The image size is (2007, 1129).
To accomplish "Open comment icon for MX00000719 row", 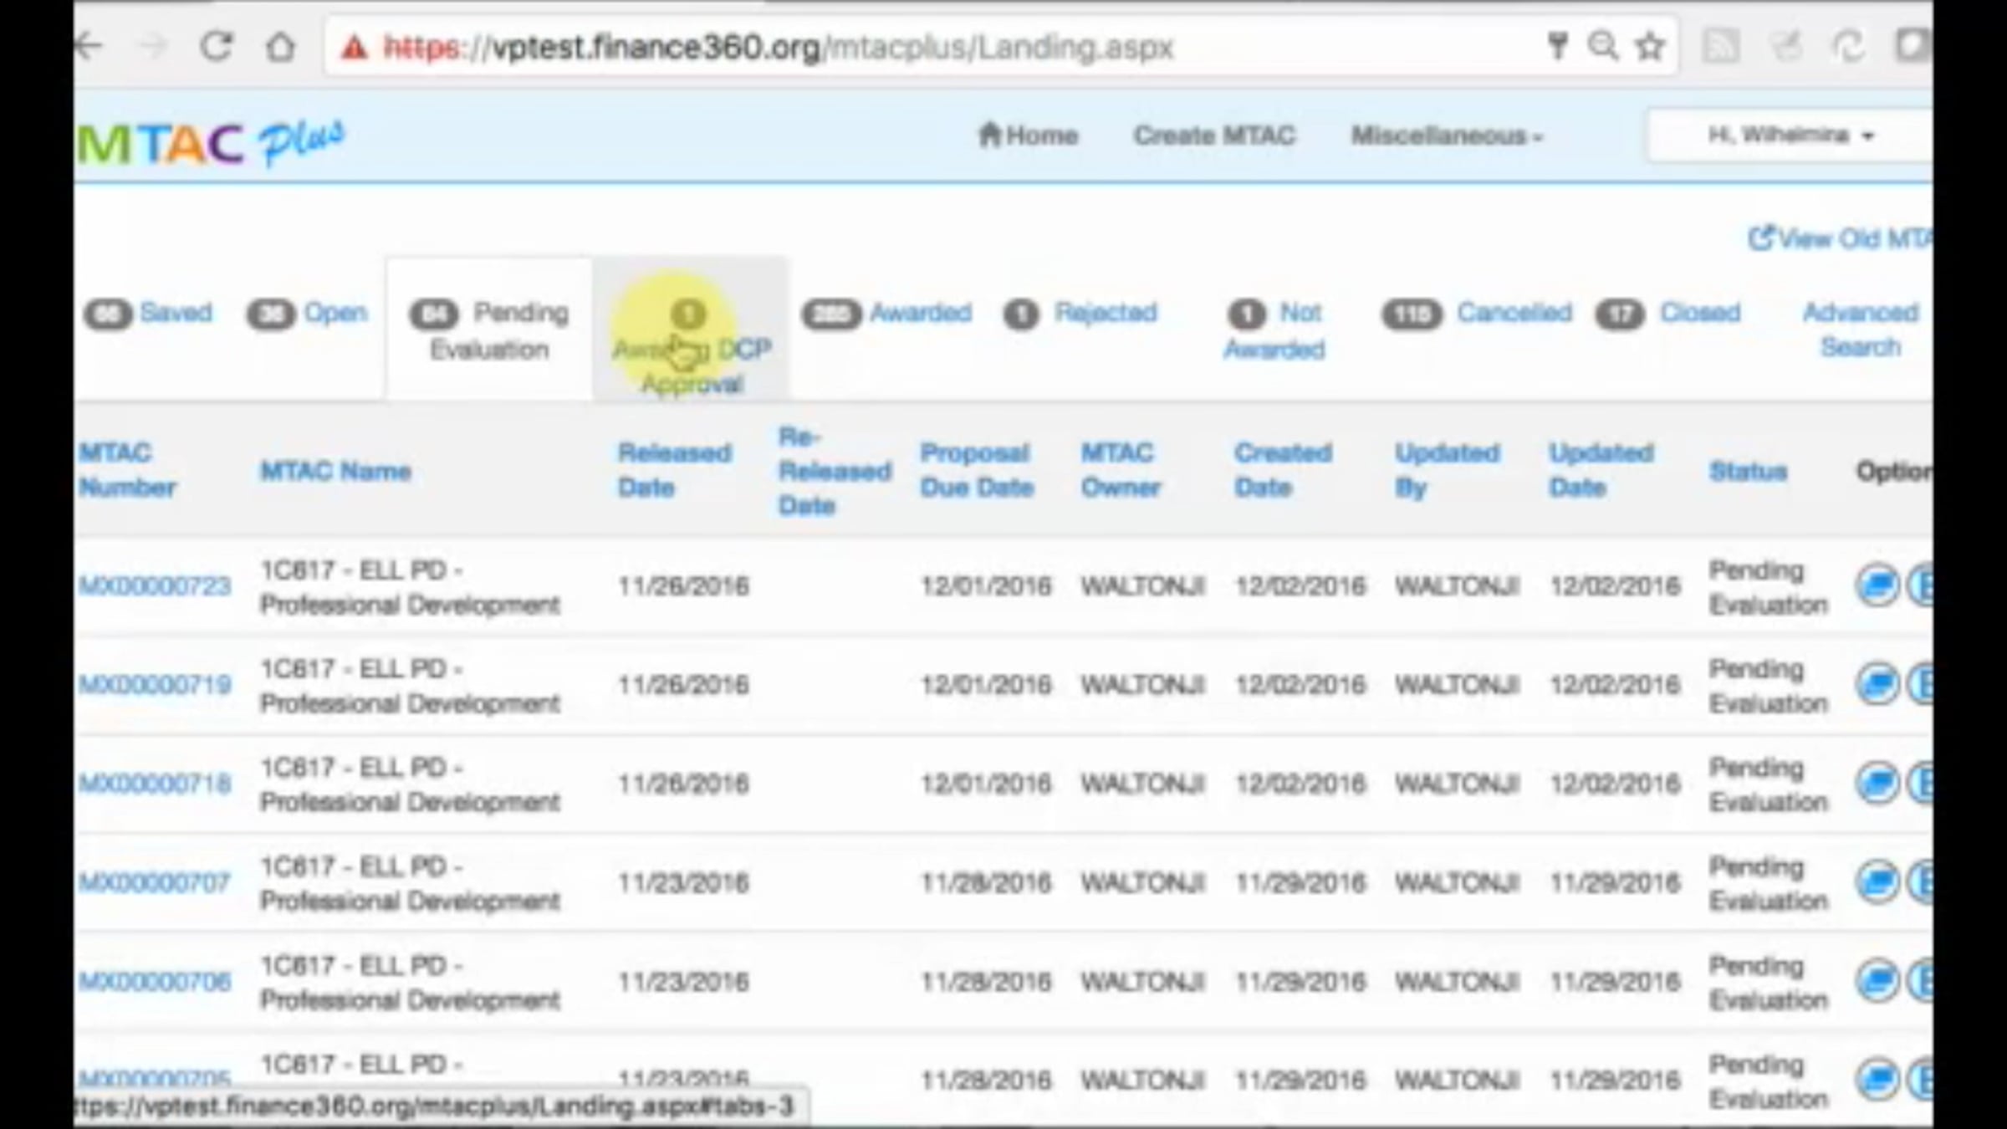I will [1877, 684].
